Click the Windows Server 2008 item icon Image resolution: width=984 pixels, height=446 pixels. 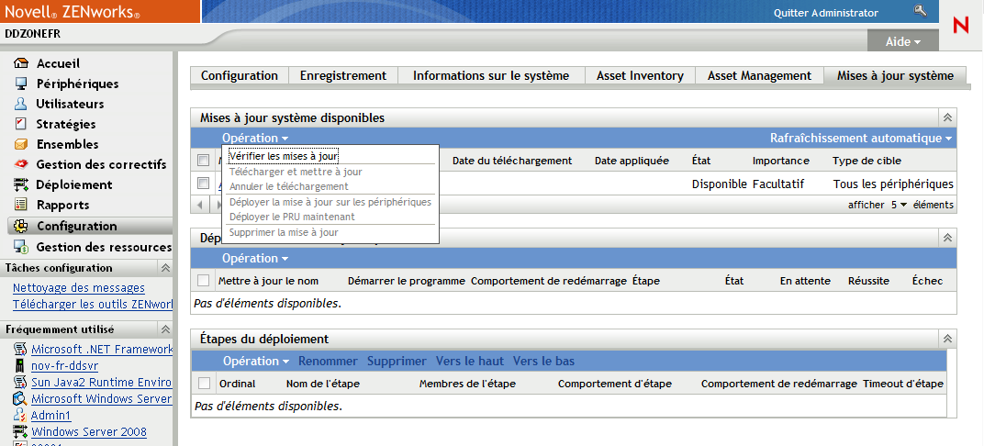coord(21,431)
